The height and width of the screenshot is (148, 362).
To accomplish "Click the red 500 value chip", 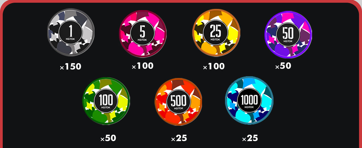I will click(178, 102).
